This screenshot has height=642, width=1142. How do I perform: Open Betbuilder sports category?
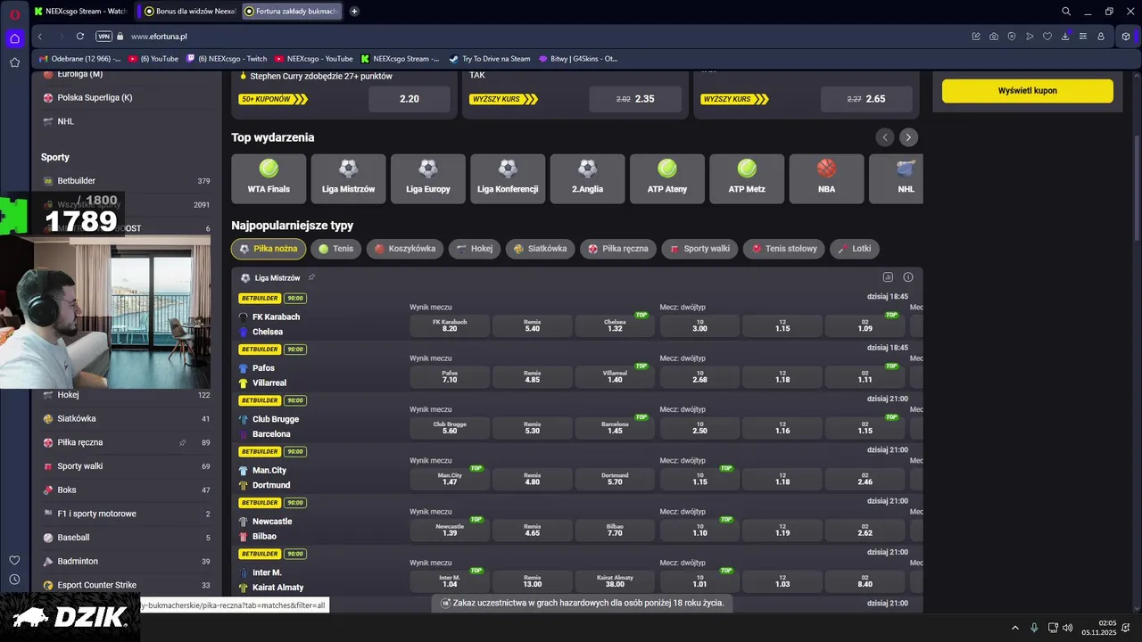126,181
